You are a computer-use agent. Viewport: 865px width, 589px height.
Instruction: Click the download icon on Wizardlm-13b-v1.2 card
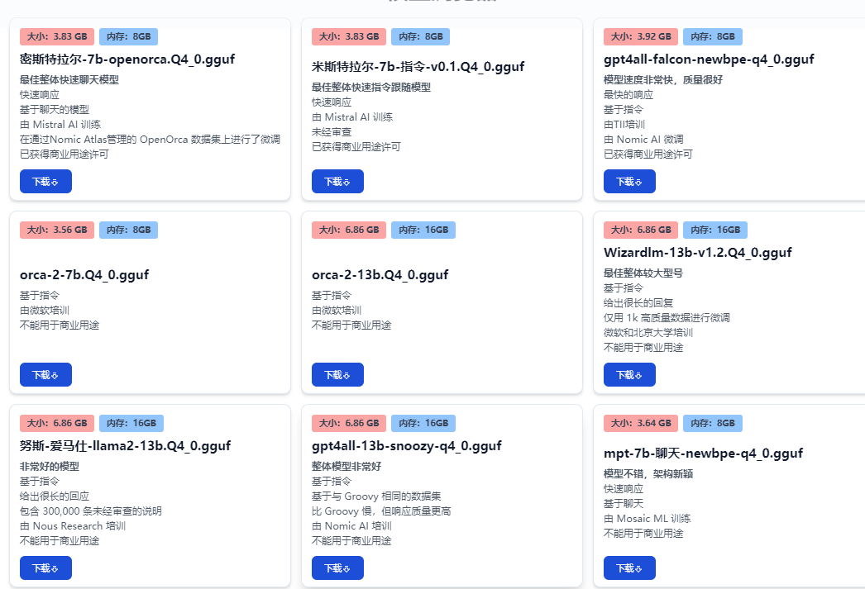point(639,374)
